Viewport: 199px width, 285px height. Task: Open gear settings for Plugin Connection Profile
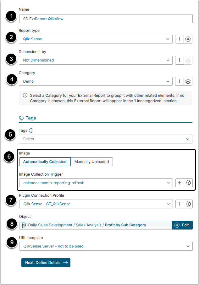pyautogui.click(x=188, y=204)
